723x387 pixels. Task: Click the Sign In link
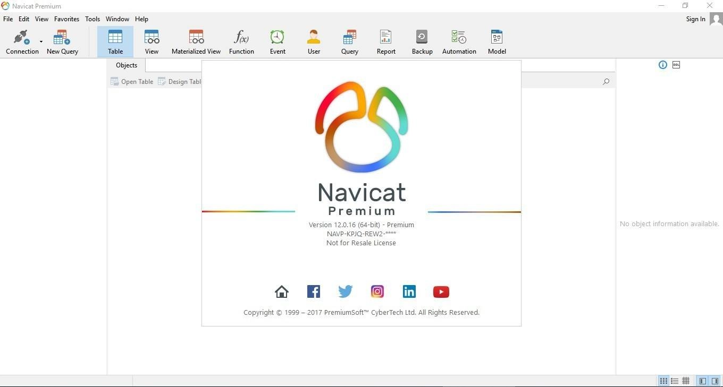tap(695, 19)
